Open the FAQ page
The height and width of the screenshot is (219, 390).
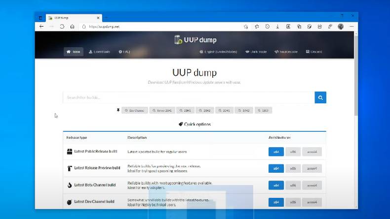click(124, 52)
